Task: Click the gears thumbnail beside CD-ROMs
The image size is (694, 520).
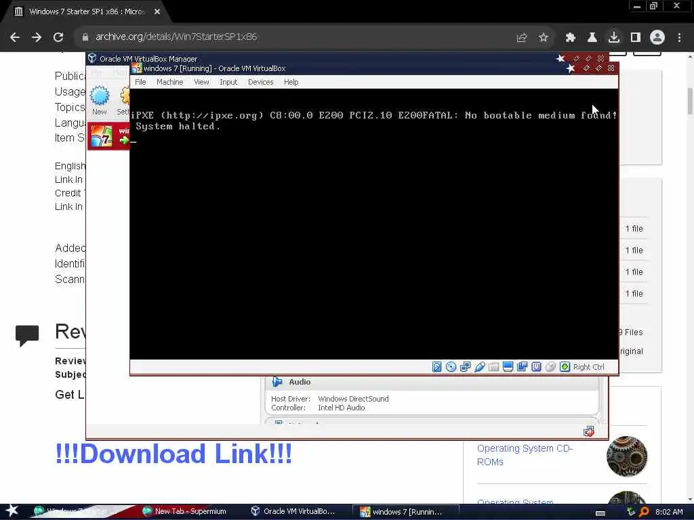Action: [x=627, y=456]
